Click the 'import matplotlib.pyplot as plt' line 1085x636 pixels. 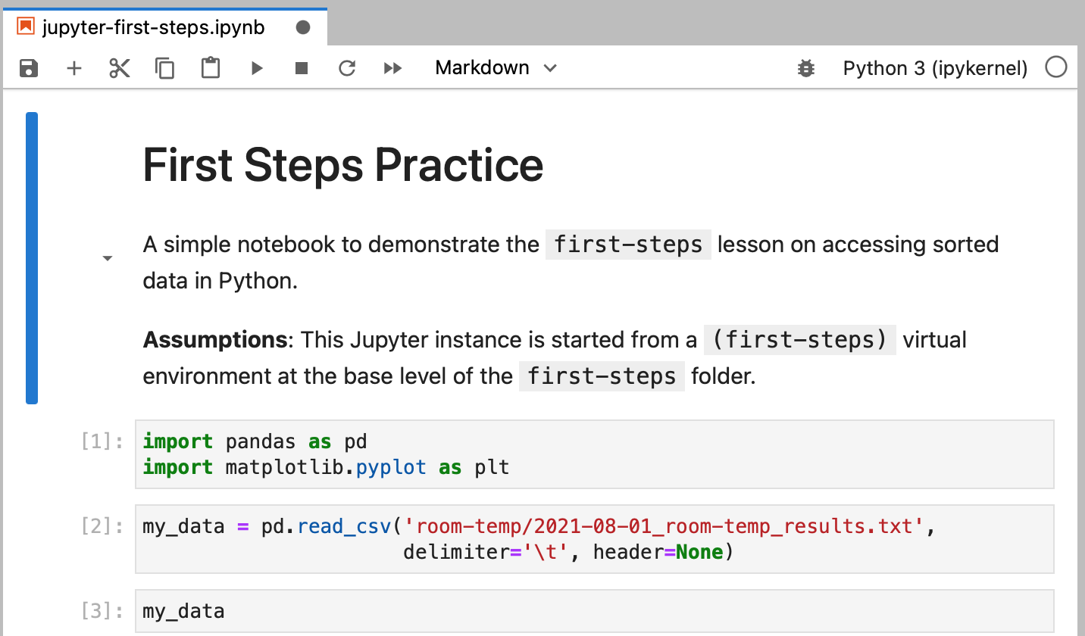click(x=326, y=467)
